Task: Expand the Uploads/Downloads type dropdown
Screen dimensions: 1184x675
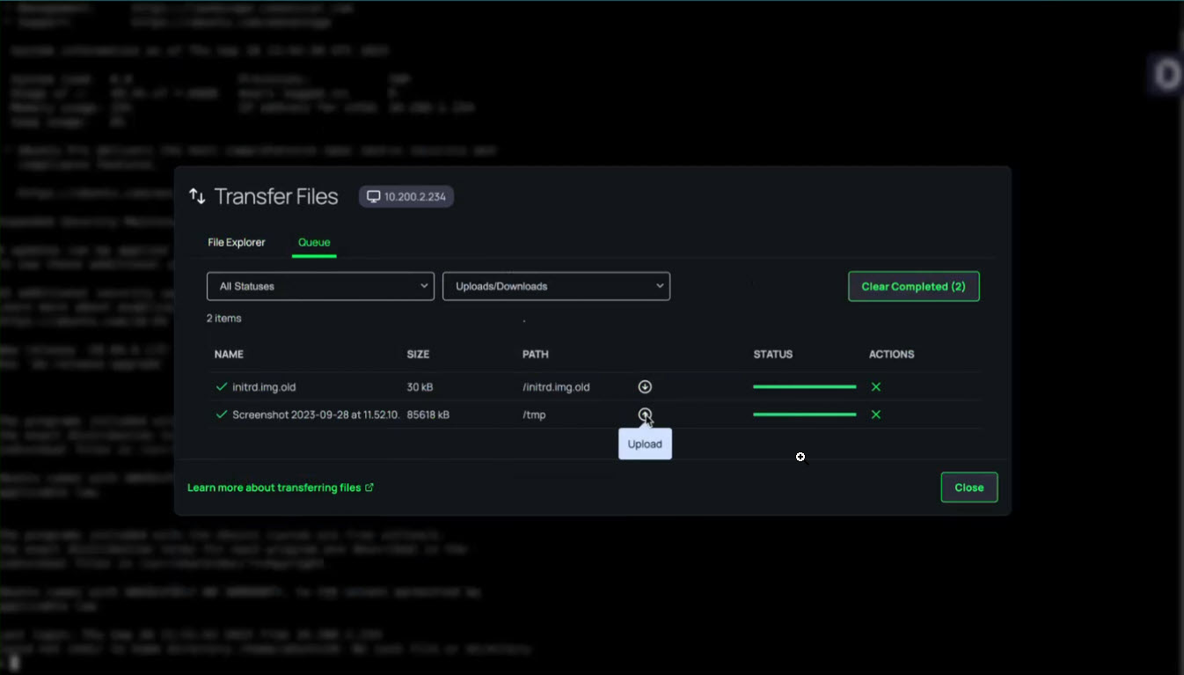Action: (556, 286)
